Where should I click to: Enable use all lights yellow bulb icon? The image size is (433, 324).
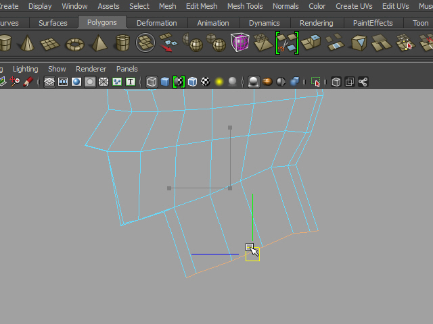click(219, 82)
